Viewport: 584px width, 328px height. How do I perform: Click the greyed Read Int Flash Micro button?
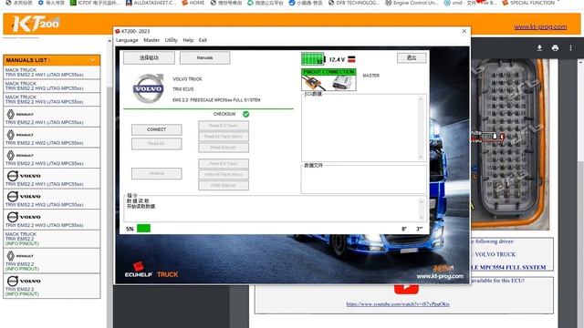tap(223, 137)
